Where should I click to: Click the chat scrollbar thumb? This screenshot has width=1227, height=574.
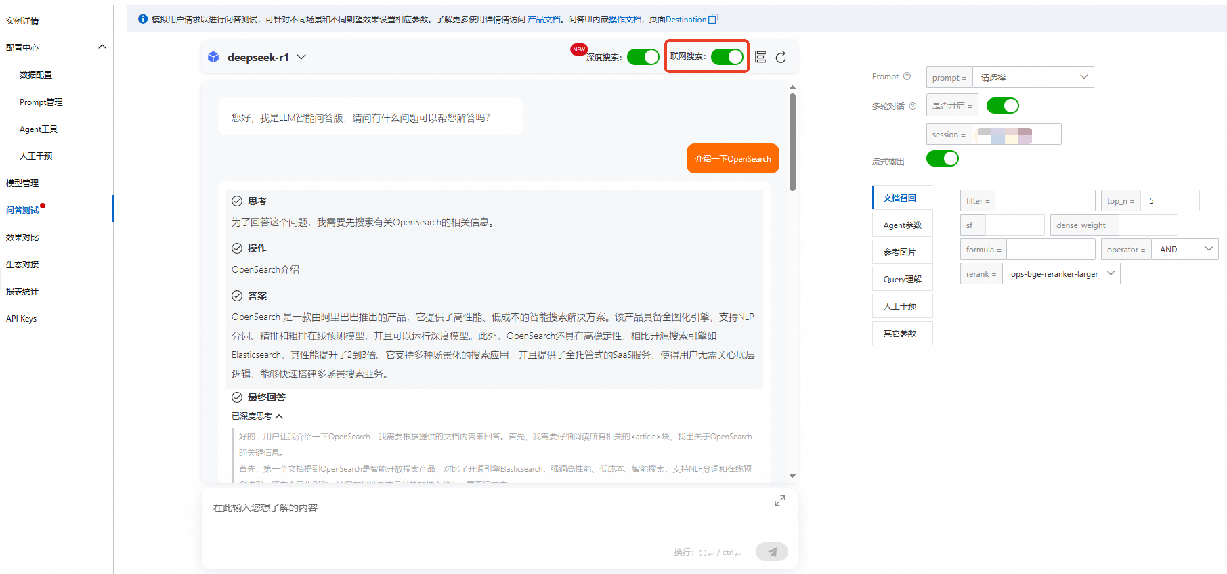(x=792, y=142)
